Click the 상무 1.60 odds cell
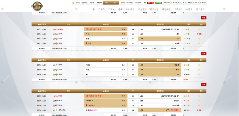This screenshot has height=116, width=239. click(160, 110)
